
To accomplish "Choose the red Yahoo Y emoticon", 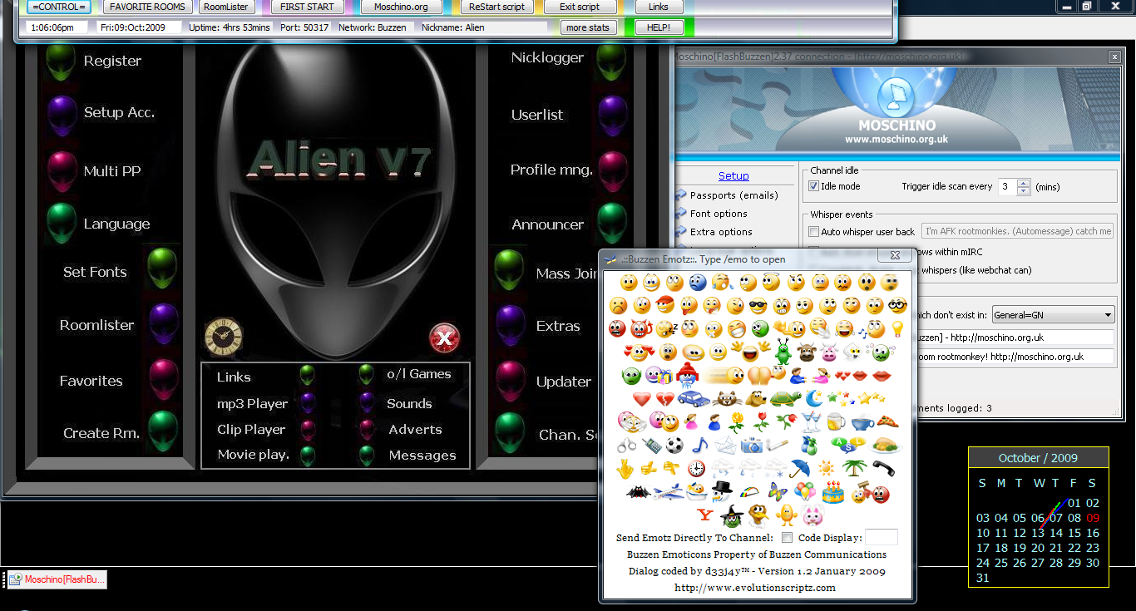I will [x=705, y=515].
